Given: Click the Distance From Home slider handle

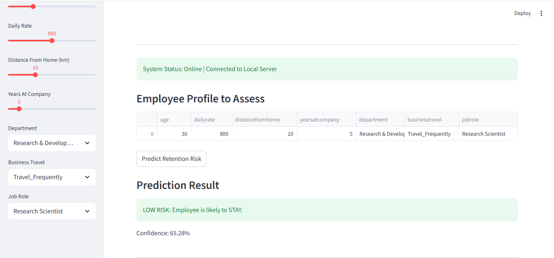Looking at the screenshot, I should [x=35, y=75].
